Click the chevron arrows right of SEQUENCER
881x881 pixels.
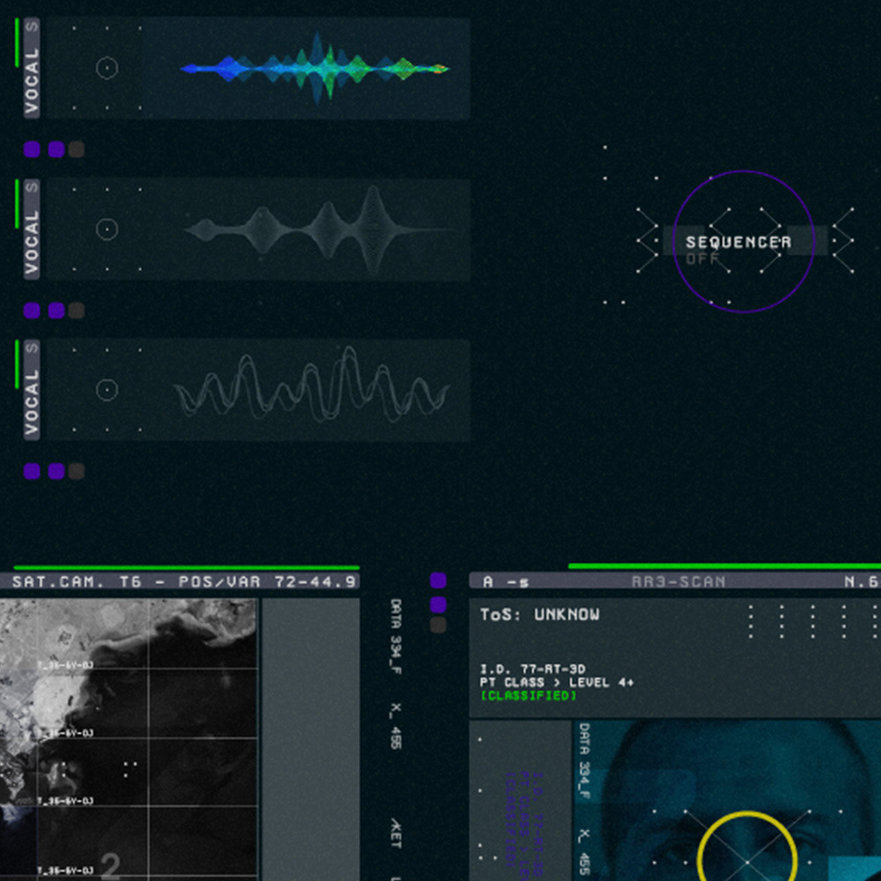tap(843, 241)
